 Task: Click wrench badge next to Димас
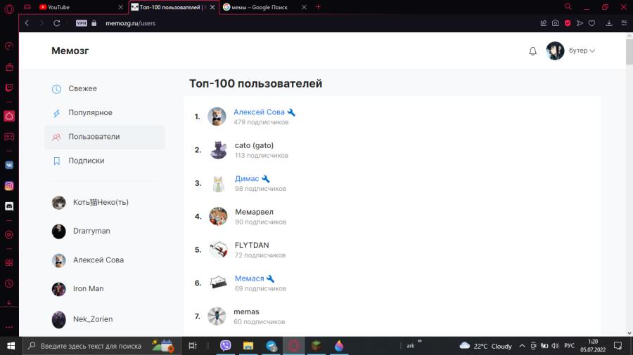pos(266,179)
